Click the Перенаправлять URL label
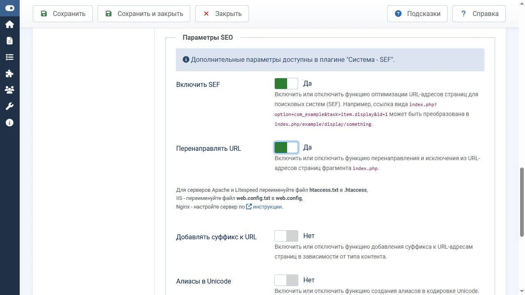 [209, 149]
